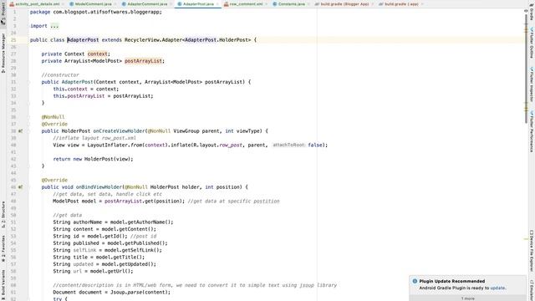535x301 pixels.
Task: Click the return new HolderPost(view) line
Action: pyautogui.click(x=93, y=159)
